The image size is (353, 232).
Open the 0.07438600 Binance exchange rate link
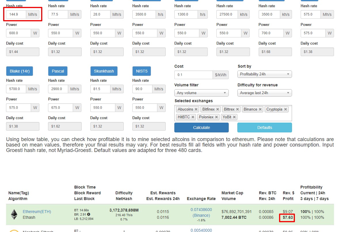coord(201,212)
